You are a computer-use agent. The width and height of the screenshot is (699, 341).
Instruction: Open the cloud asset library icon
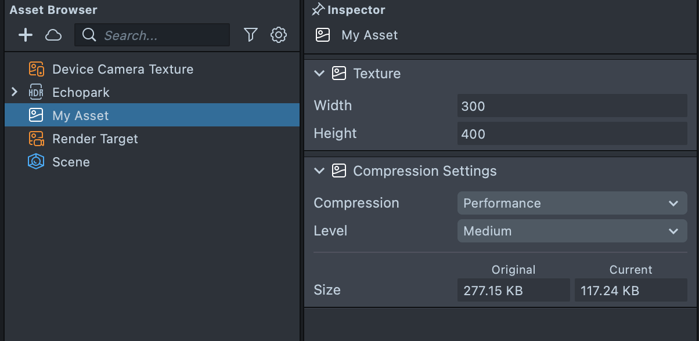[x=53, y=35]
